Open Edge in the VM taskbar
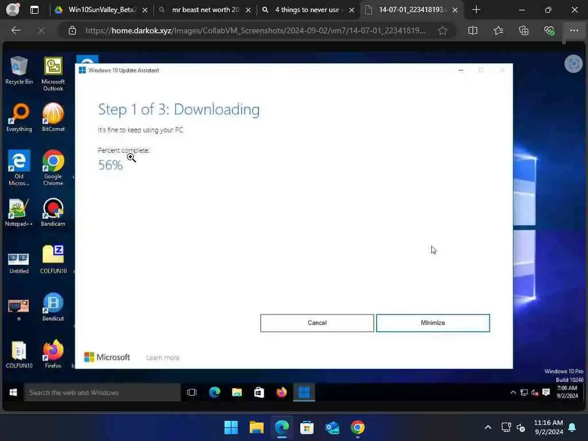The image size is (588, 441). coord(215,393)
